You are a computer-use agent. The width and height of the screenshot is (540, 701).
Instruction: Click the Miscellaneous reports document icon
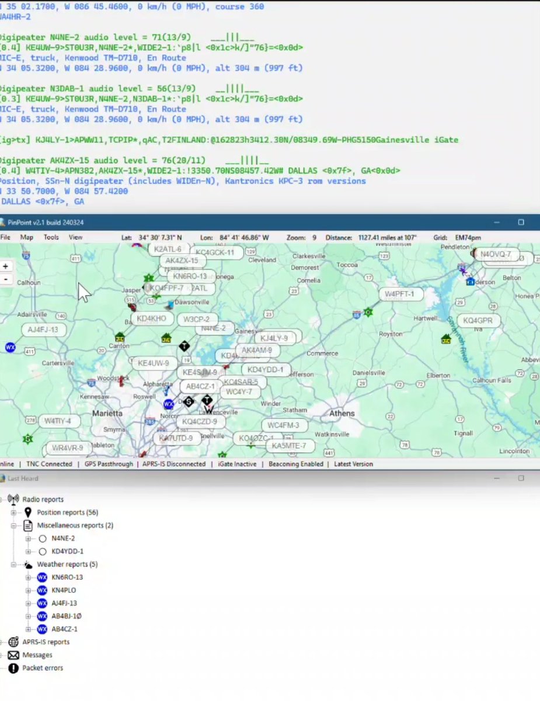click(27, 526)
